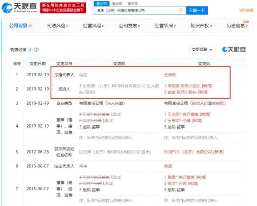Switch to the 查老板 search tab
Image resolution: width=257 pixels, height=206 pixels.
click(117, 4)
